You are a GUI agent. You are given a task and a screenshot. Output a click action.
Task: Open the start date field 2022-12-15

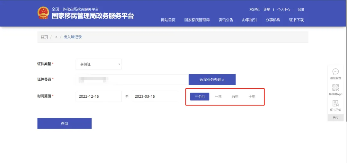pos(99,96)
